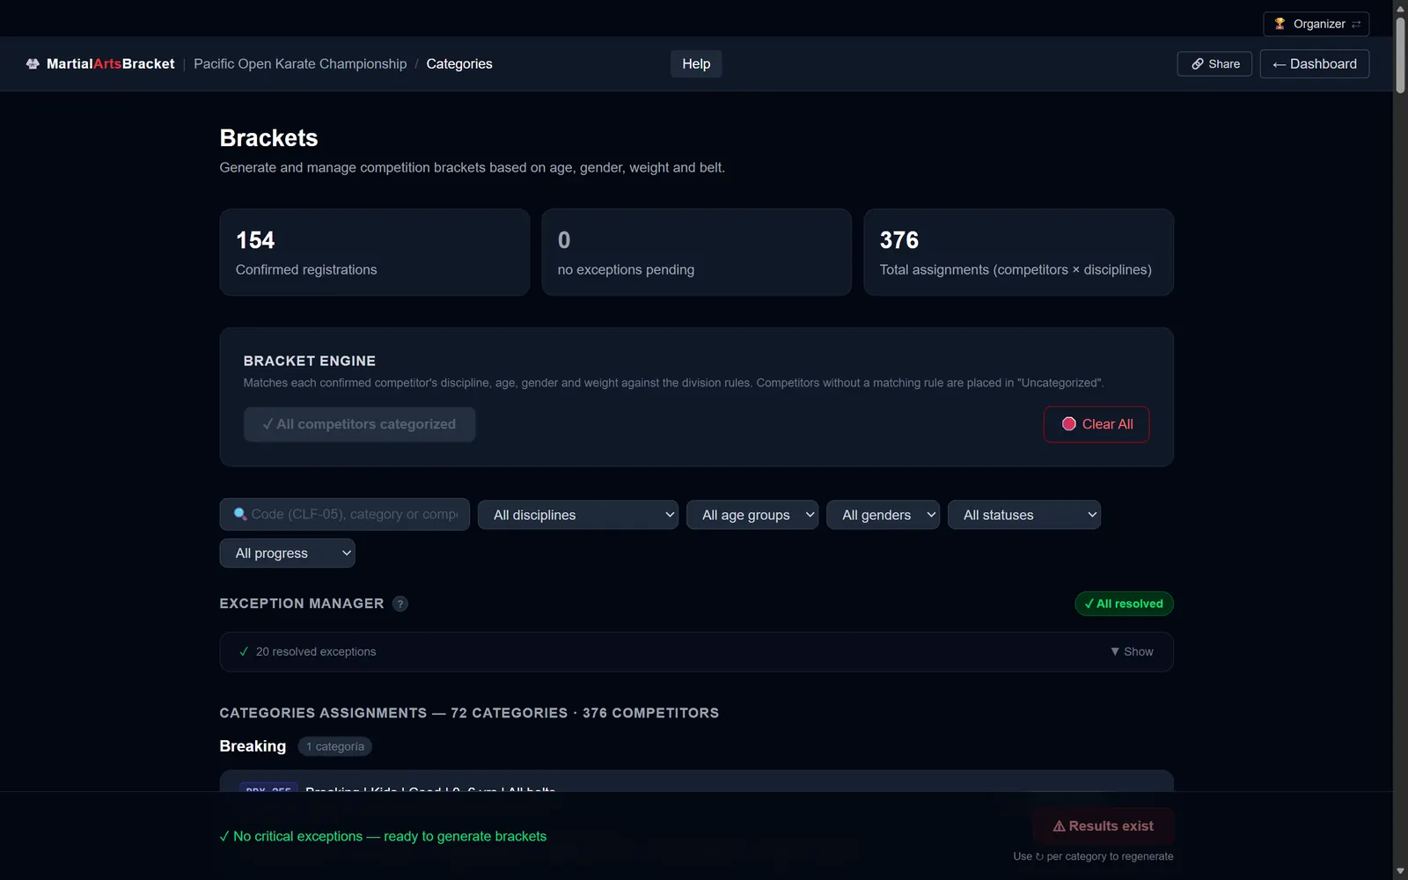Click the Share button
Image resolution: width=1408 pixels, height=880 pixels.
(1214, 64)
